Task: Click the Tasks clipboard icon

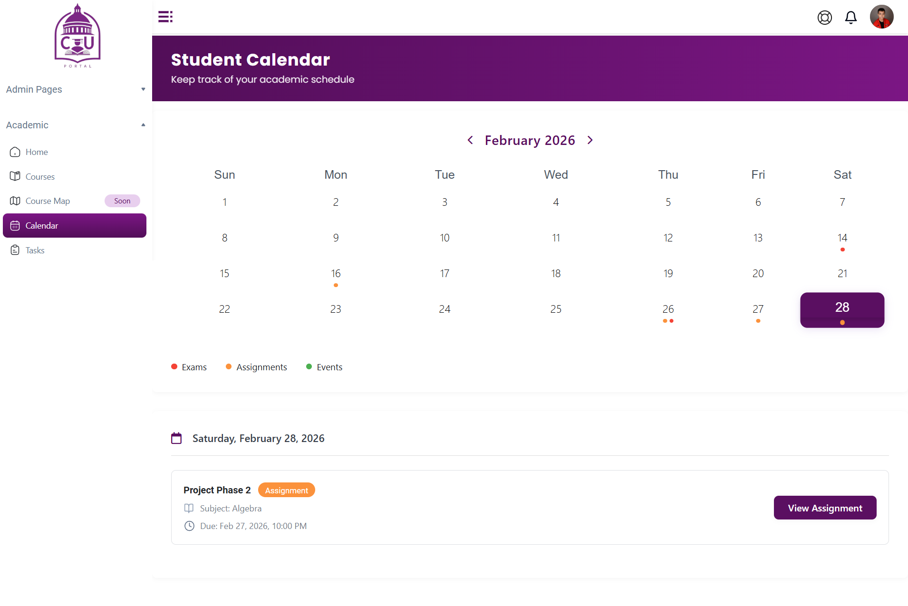Action: pyautogui.click(x=15, y=250)
